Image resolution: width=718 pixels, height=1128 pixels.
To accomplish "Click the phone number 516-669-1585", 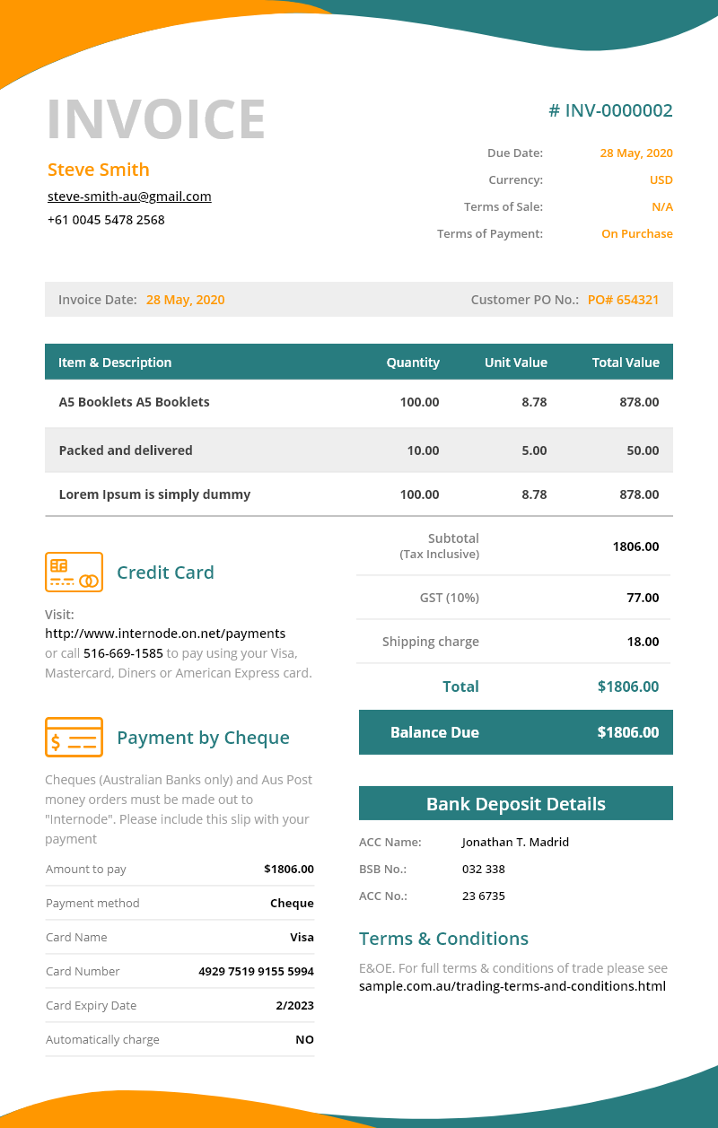I will 123,653.
